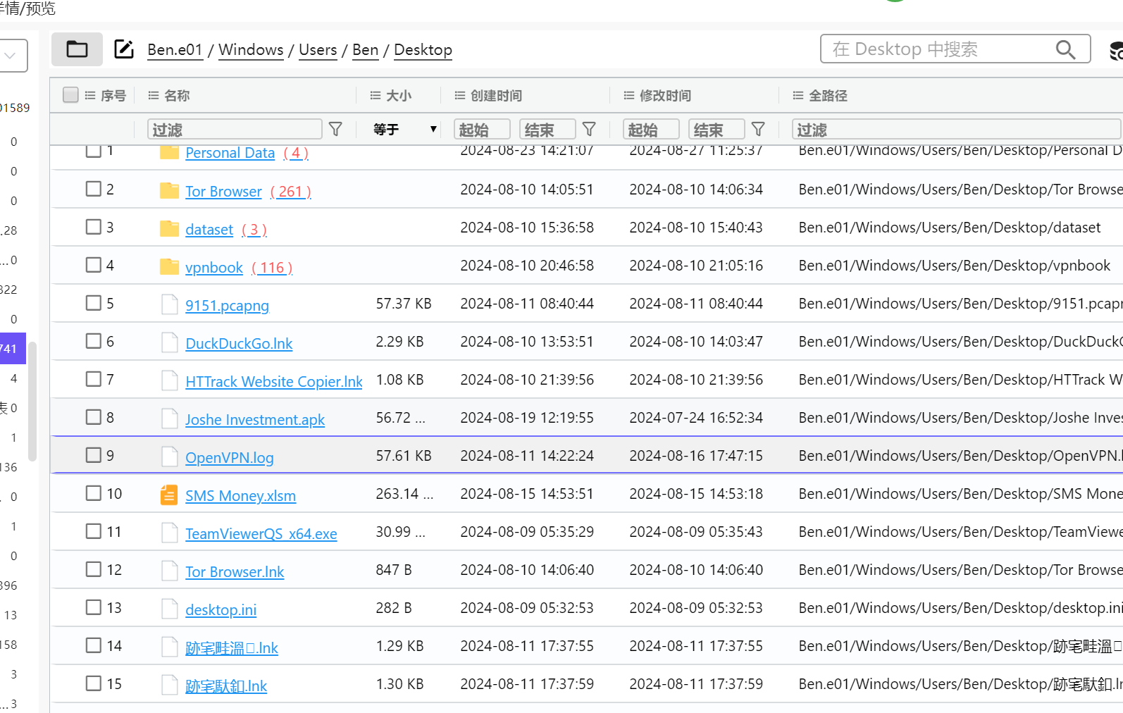Screen dimensions: 1123x713
Task: Click the search magnifier icon
Action: pyautogui.click(x=1065, y=49)
